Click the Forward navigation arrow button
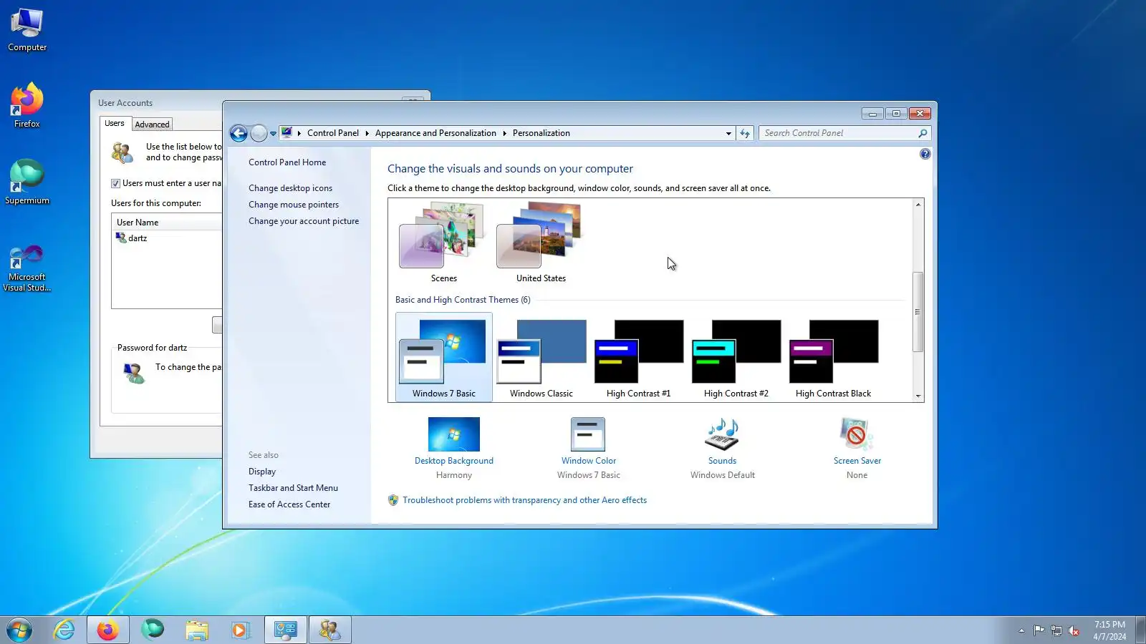Viewport: 1146px width, 644px height. coord(259,133)
